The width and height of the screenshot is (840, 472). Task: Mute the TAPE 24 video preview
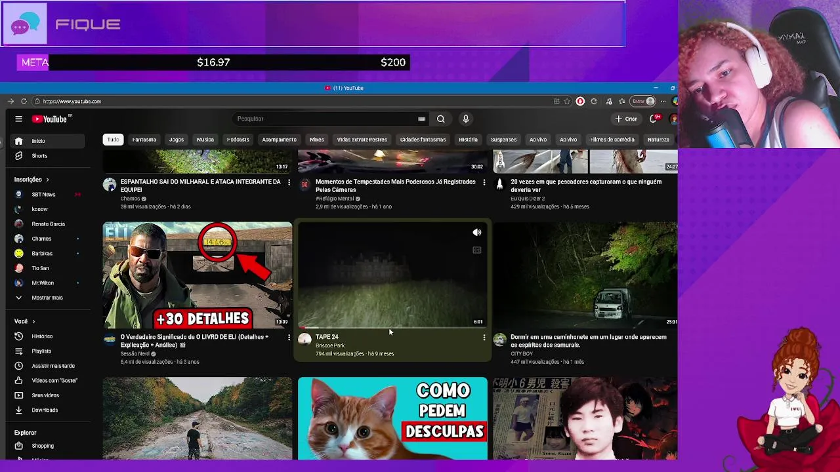tap(477, 233)
